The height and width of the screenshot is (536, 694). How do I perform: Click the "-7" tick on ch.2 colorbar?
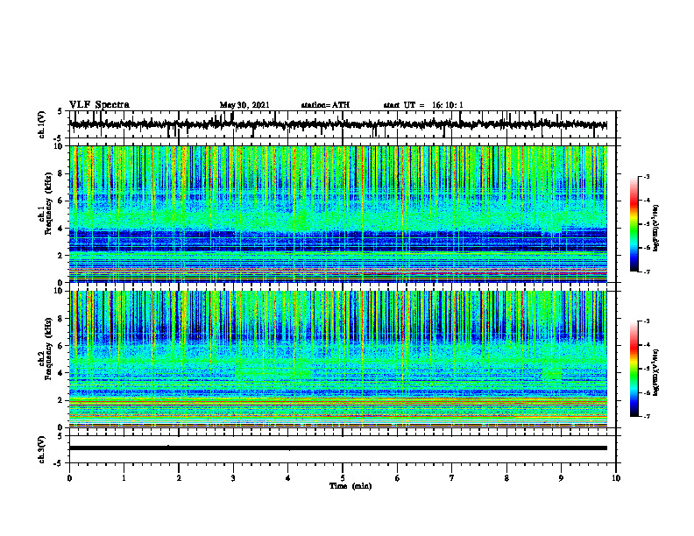click(646, 417)
